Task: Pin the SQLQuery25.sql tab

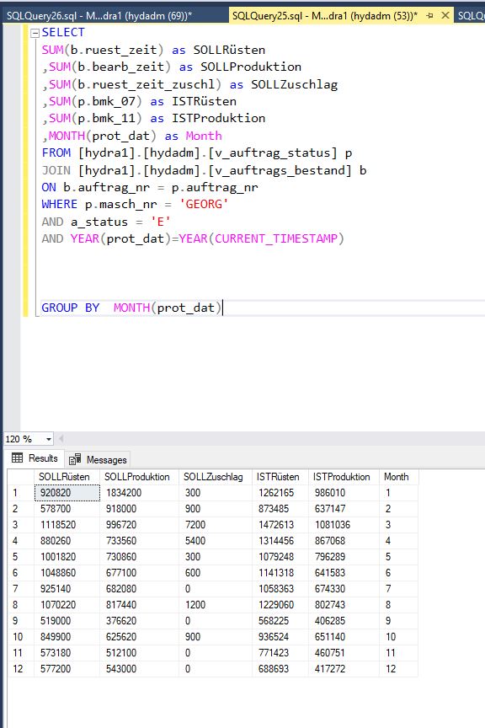Action: click(429, 16)
